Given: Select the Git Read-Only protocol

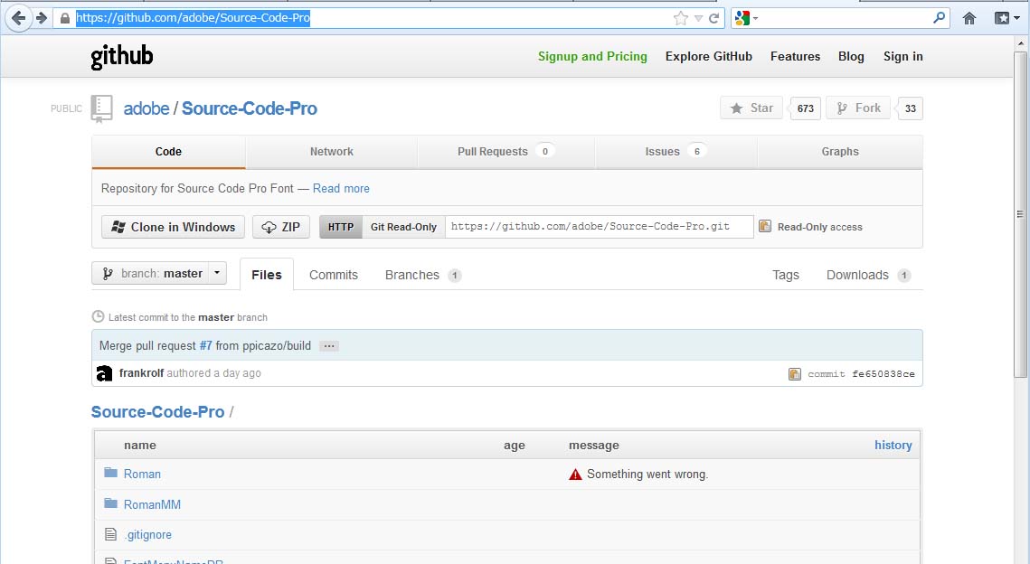Looking at the screenshot, I should [403, 227].
